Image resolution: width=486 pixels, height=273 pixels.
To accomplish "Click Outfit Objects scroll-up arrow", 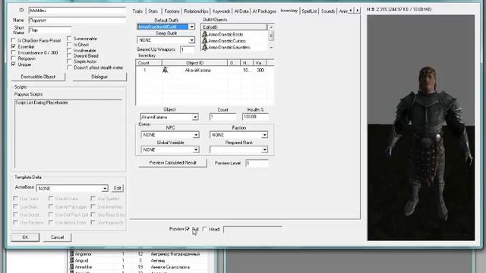I will (x=271, y=27).
